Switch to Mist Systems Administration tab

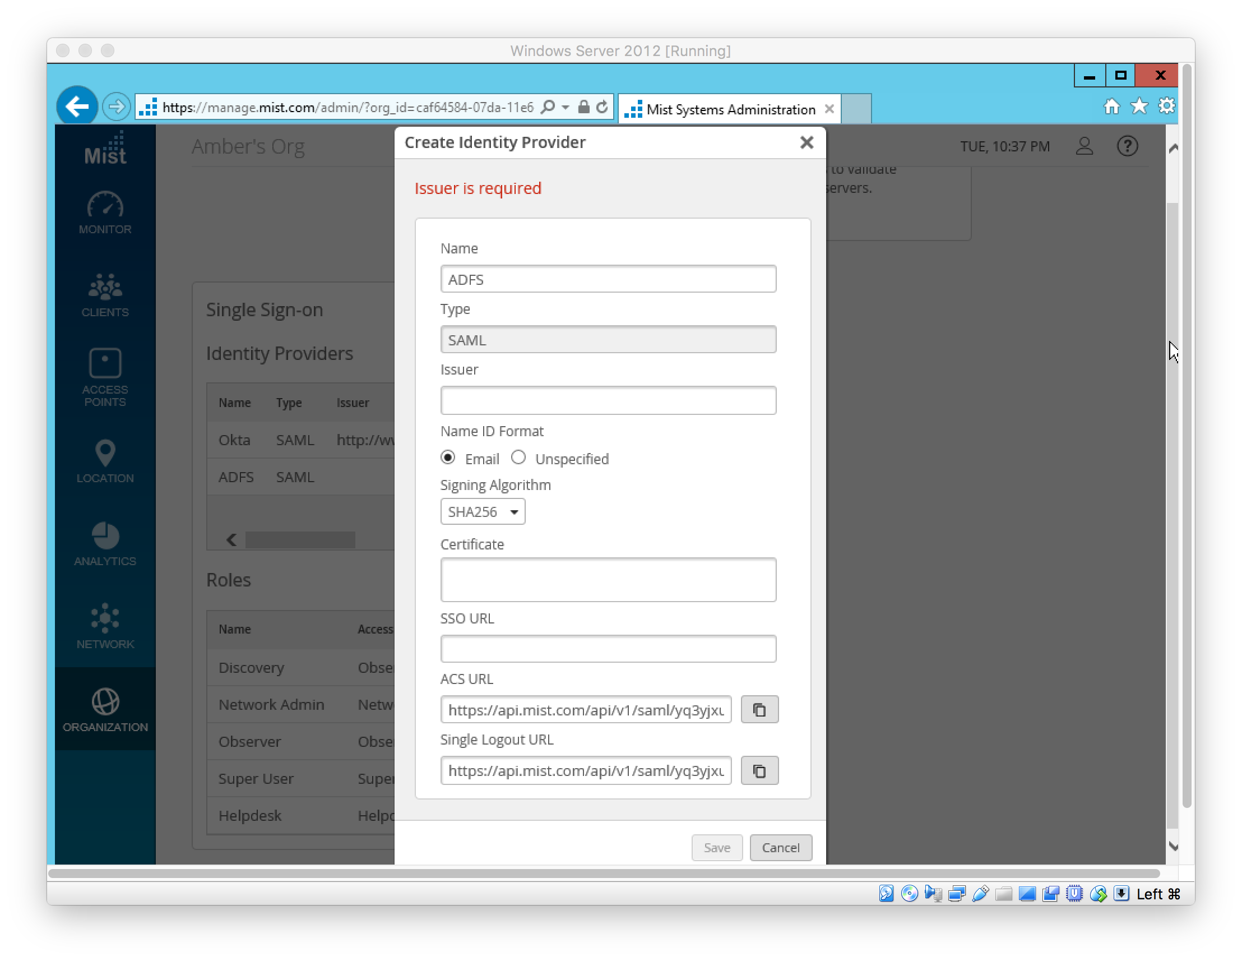[x=730, y=109]
